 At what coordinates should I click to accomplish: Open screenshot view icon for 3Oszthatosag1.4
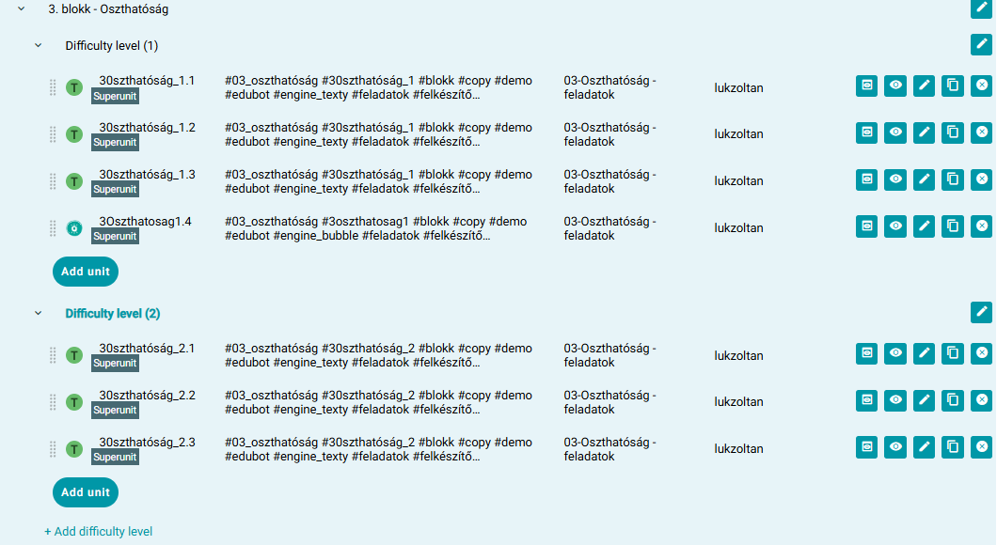pyautogui.click(x=866, y=226)
